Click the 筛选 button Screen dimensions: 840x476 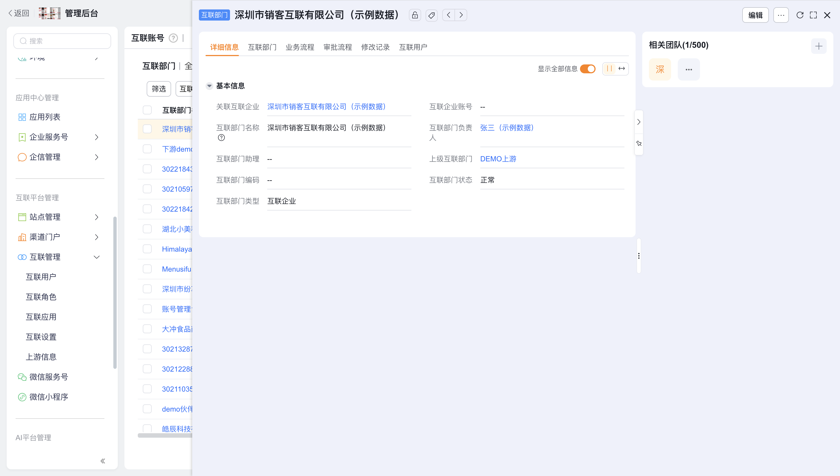pos(159,89)
